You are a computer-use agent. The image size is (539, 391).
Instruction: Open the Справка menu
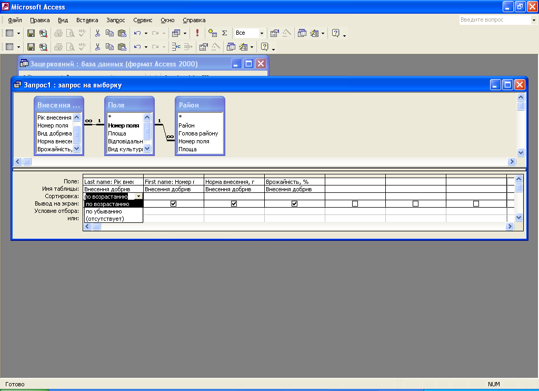pos(194,20)
